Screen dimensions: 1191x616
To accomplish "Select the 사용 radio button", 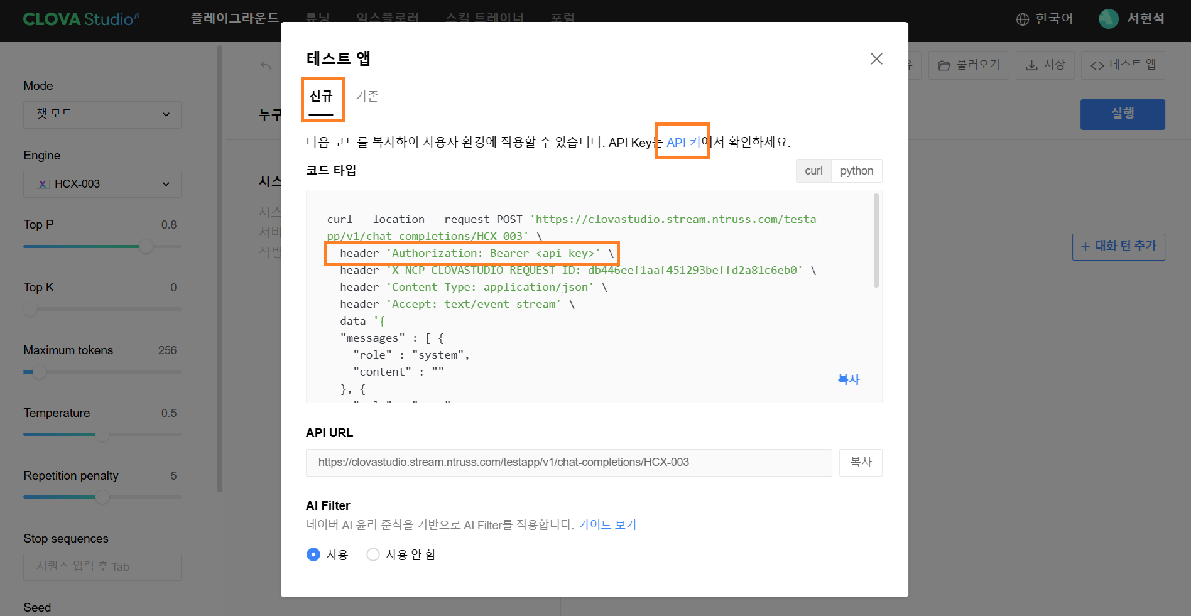I will [x=313, y=554].
